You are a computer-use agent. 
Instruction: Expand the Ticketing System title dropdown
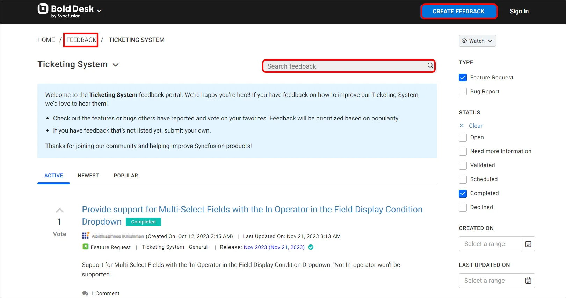116,65
